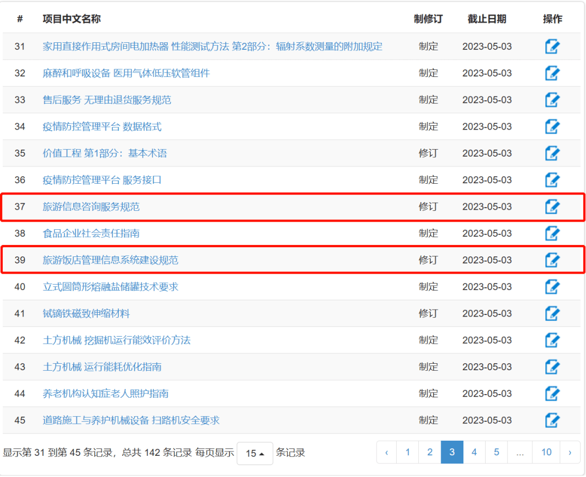Click the edit icon for row 31
Viewport: 586px width, 477px height.
coord(552,47)
